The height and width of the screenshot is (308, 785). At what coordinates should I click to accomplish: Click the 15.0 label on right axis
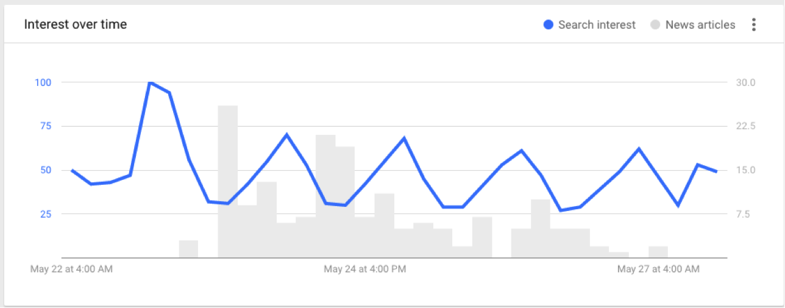[x=747, y=170]
